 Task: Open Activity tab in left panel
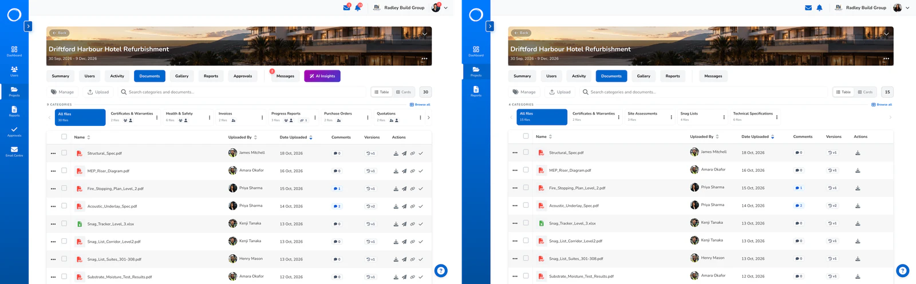pyautogui.click(x=117, y=76)
